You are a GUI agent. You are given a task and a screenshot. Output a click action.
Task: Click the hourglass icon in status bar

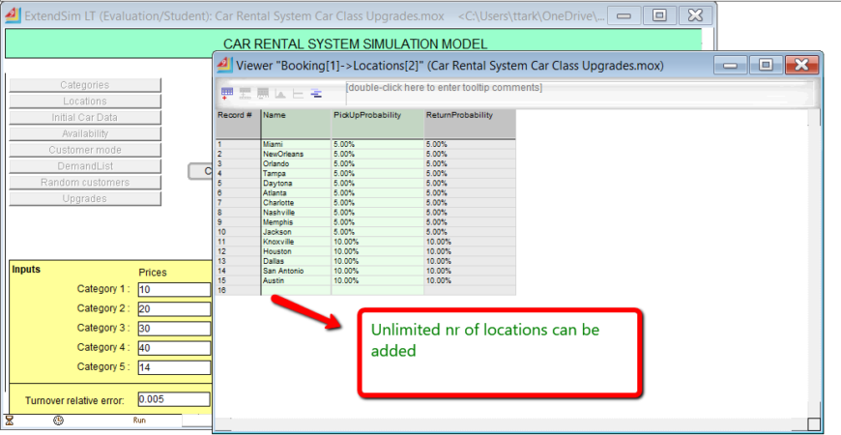[x=9, y=420]
